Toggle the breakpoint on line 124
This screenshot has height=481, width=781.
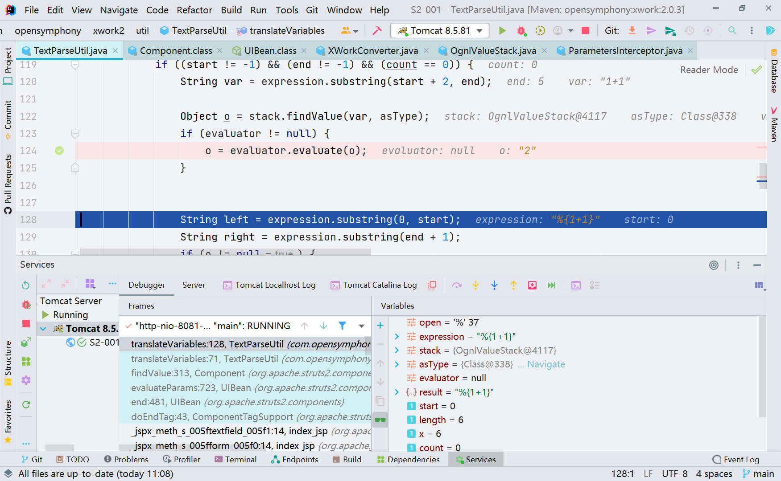[x=59, y=151]
